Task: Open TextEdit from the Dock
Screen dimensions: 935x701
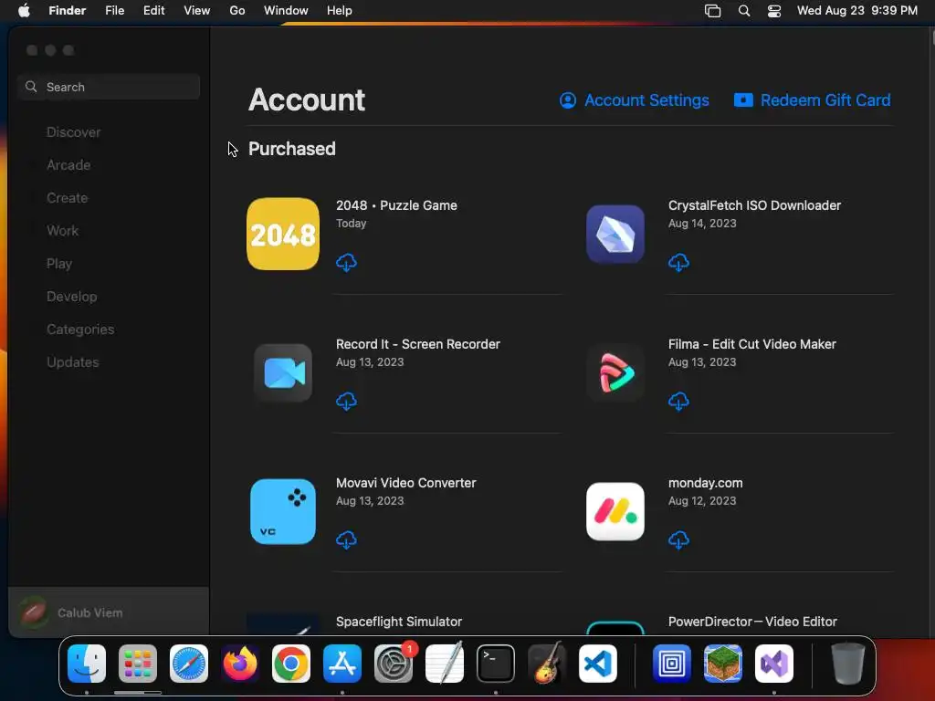Action: click(445, 663)
